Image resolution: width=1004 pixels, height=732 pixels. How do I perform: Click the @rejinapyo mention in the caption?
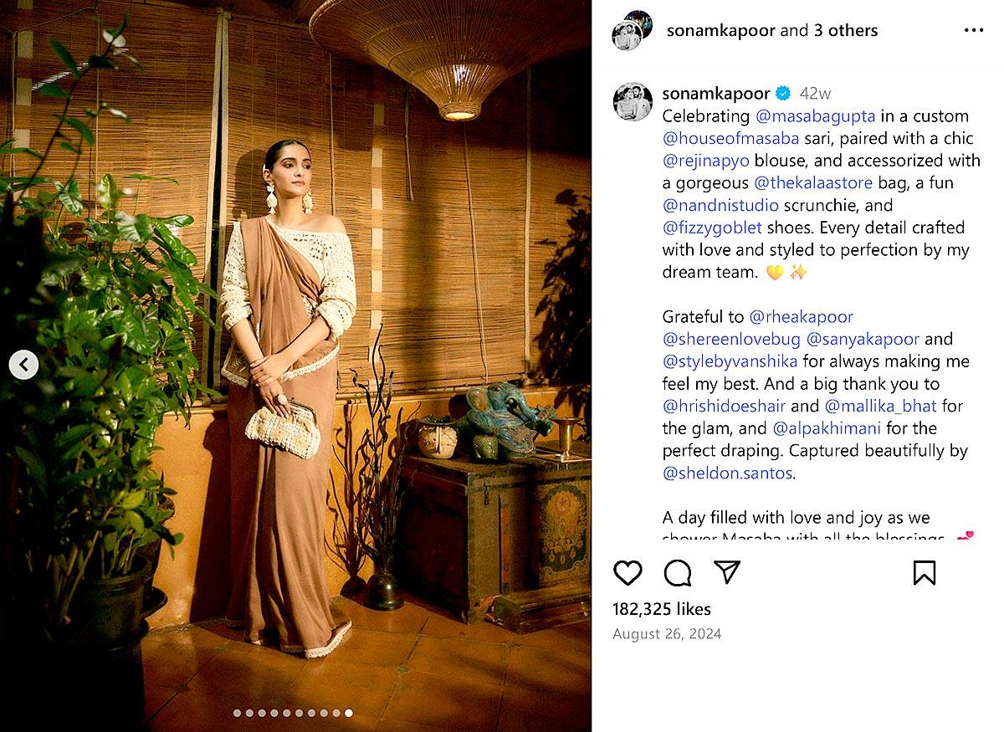click(705, 161)
